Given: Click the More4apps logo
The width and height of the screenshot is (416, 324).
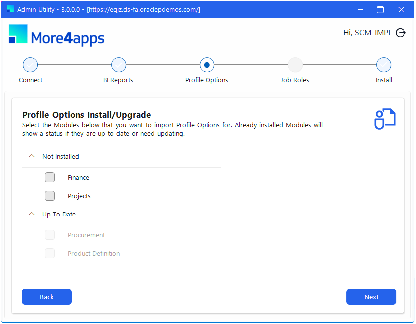Looking at the screenshot, I should [56, 35].
